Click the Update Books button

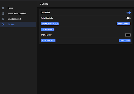48,29
